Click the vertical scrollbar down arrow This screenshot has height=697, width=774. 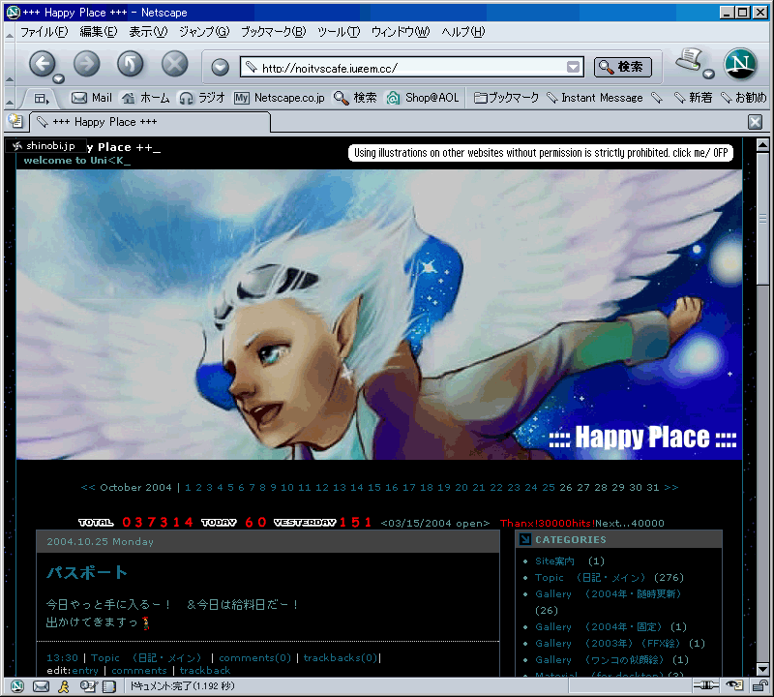tap(762, 670)
